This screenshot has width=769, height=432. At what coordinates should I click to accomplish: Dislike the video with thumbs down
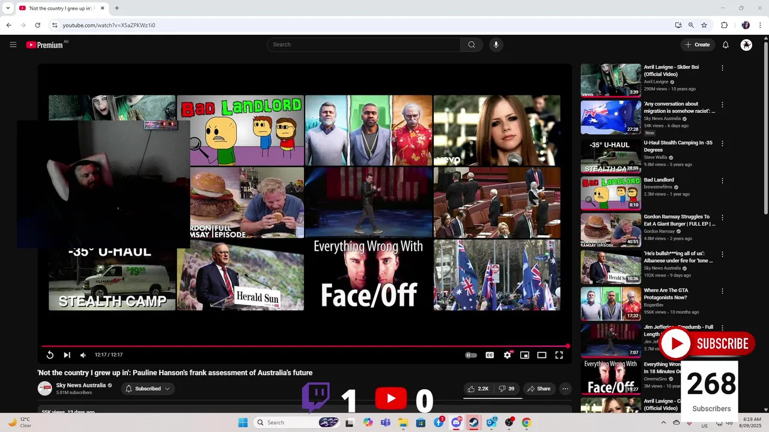coord(506,389)
